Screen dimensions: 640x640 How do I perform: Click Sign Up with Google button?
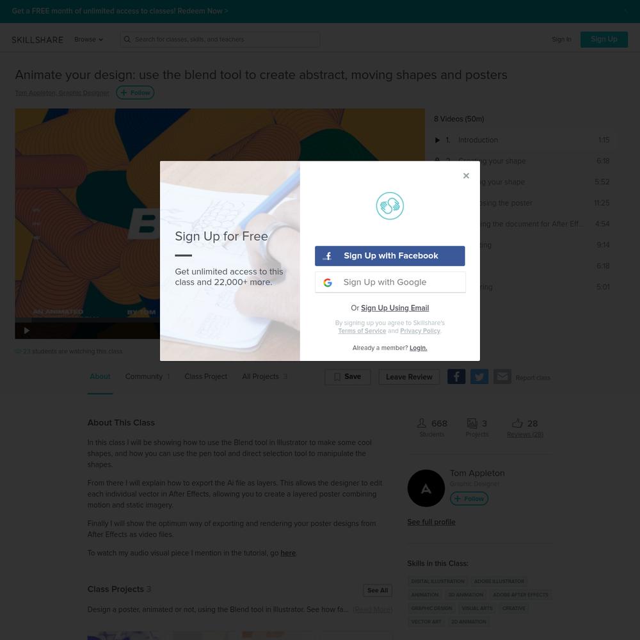point(390,282)
